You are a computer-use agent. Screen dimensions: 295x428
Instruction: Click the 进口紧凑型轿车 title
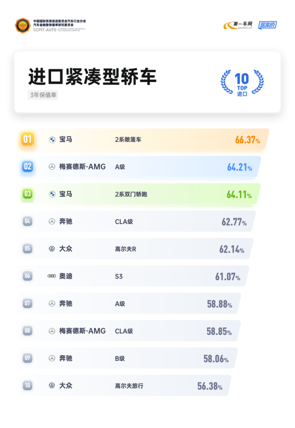92,77
